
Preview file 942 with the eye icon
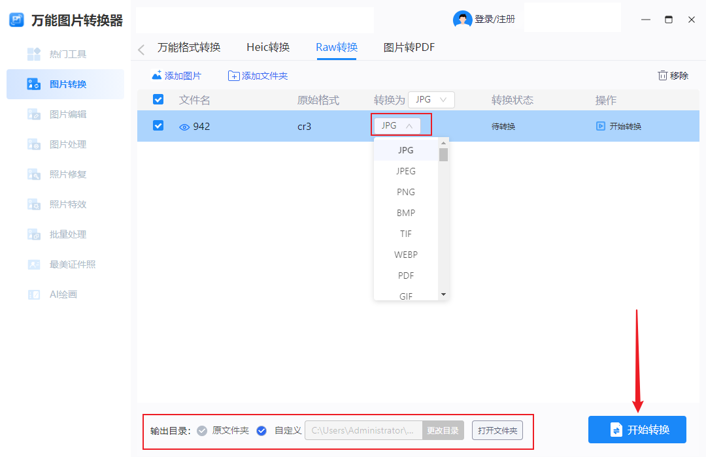click(x=184, y=126)
